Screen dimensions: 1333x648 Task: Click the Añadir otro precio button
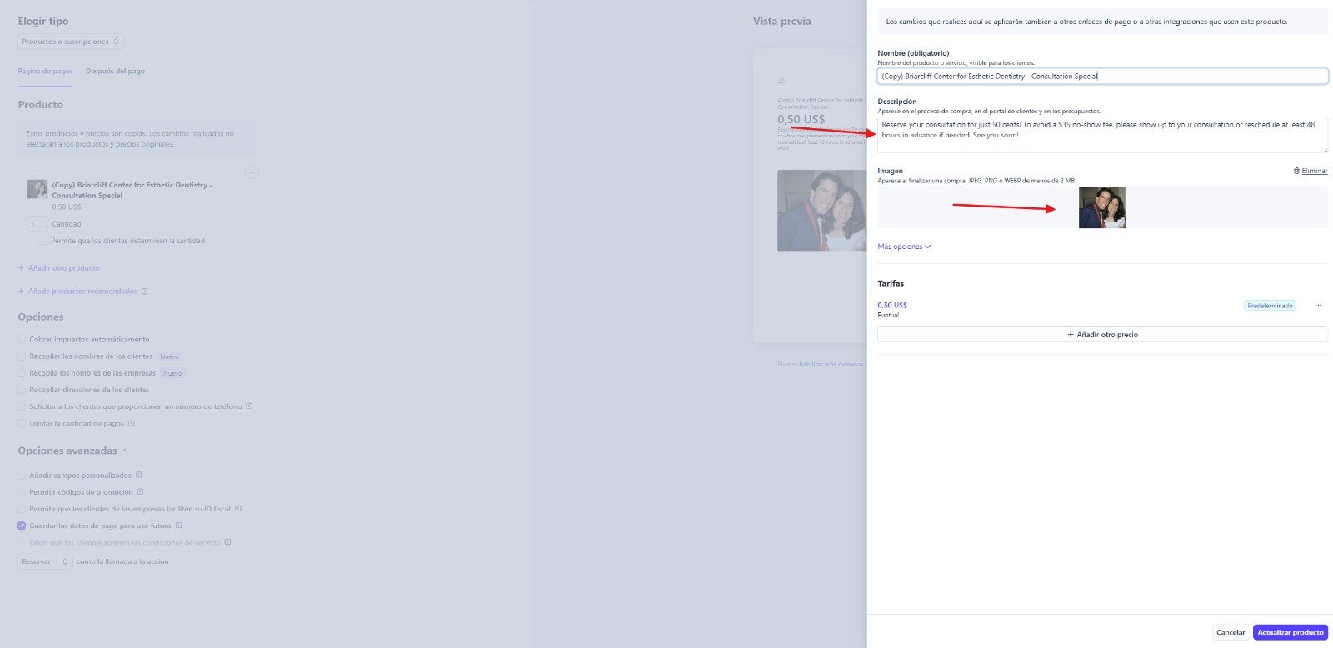click(x=1102, y=335)
